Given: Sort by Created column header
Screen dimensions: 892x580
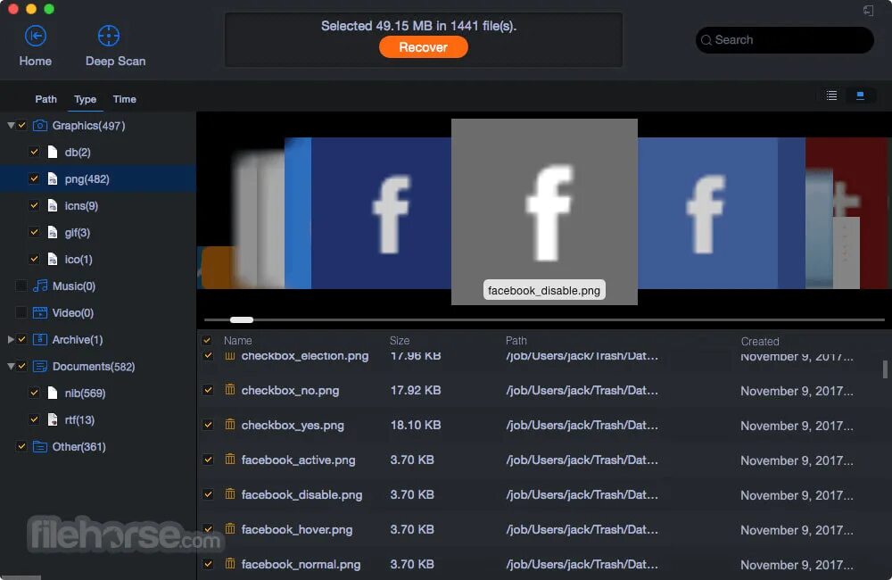Looking at the screenshot, I should (760, 341).
